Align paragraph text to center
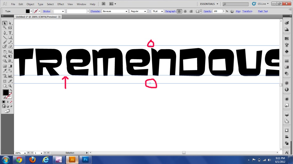The image size is (293, 164). 185,11
